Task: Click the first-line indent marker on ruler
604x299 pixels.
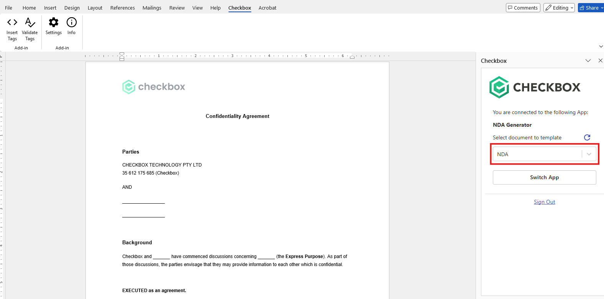Action: (122, 54)
